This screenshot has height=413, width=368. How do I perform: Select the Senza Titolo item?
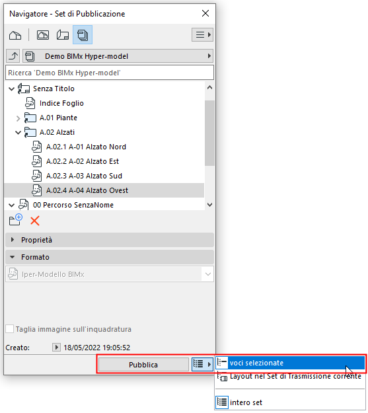click(54, 89)
